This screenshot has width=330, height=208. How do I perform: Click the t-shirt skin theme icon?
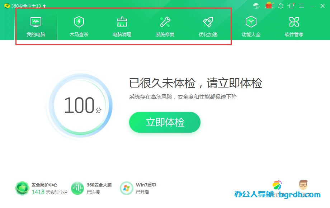coord(291,6)
